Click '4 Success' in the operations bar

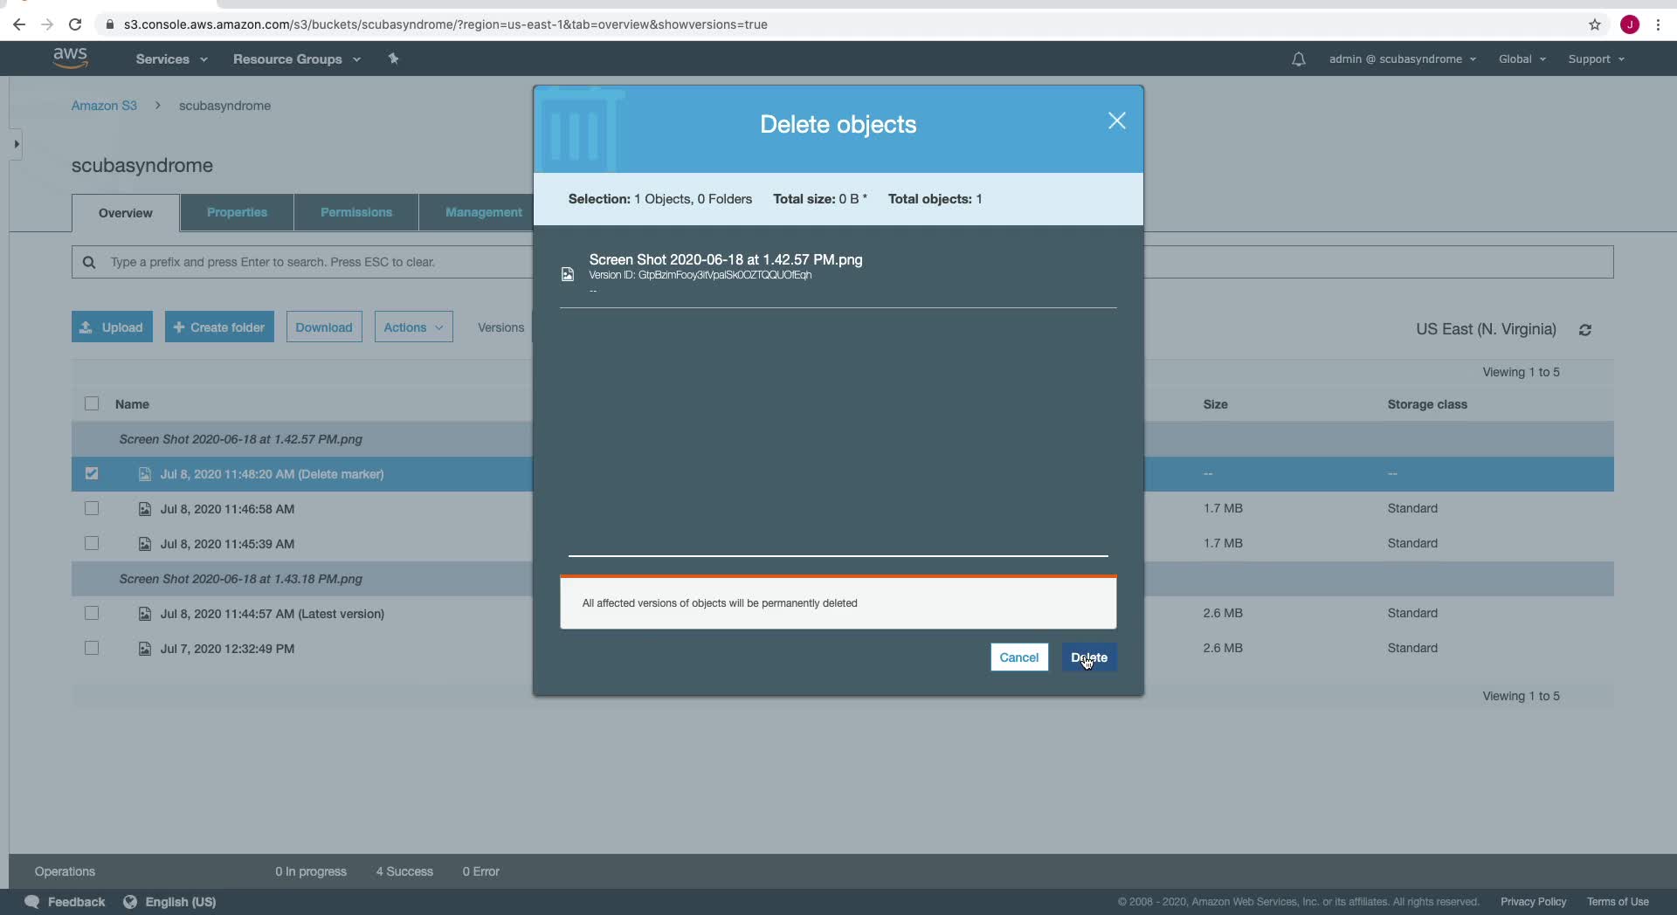coord(404,871)
